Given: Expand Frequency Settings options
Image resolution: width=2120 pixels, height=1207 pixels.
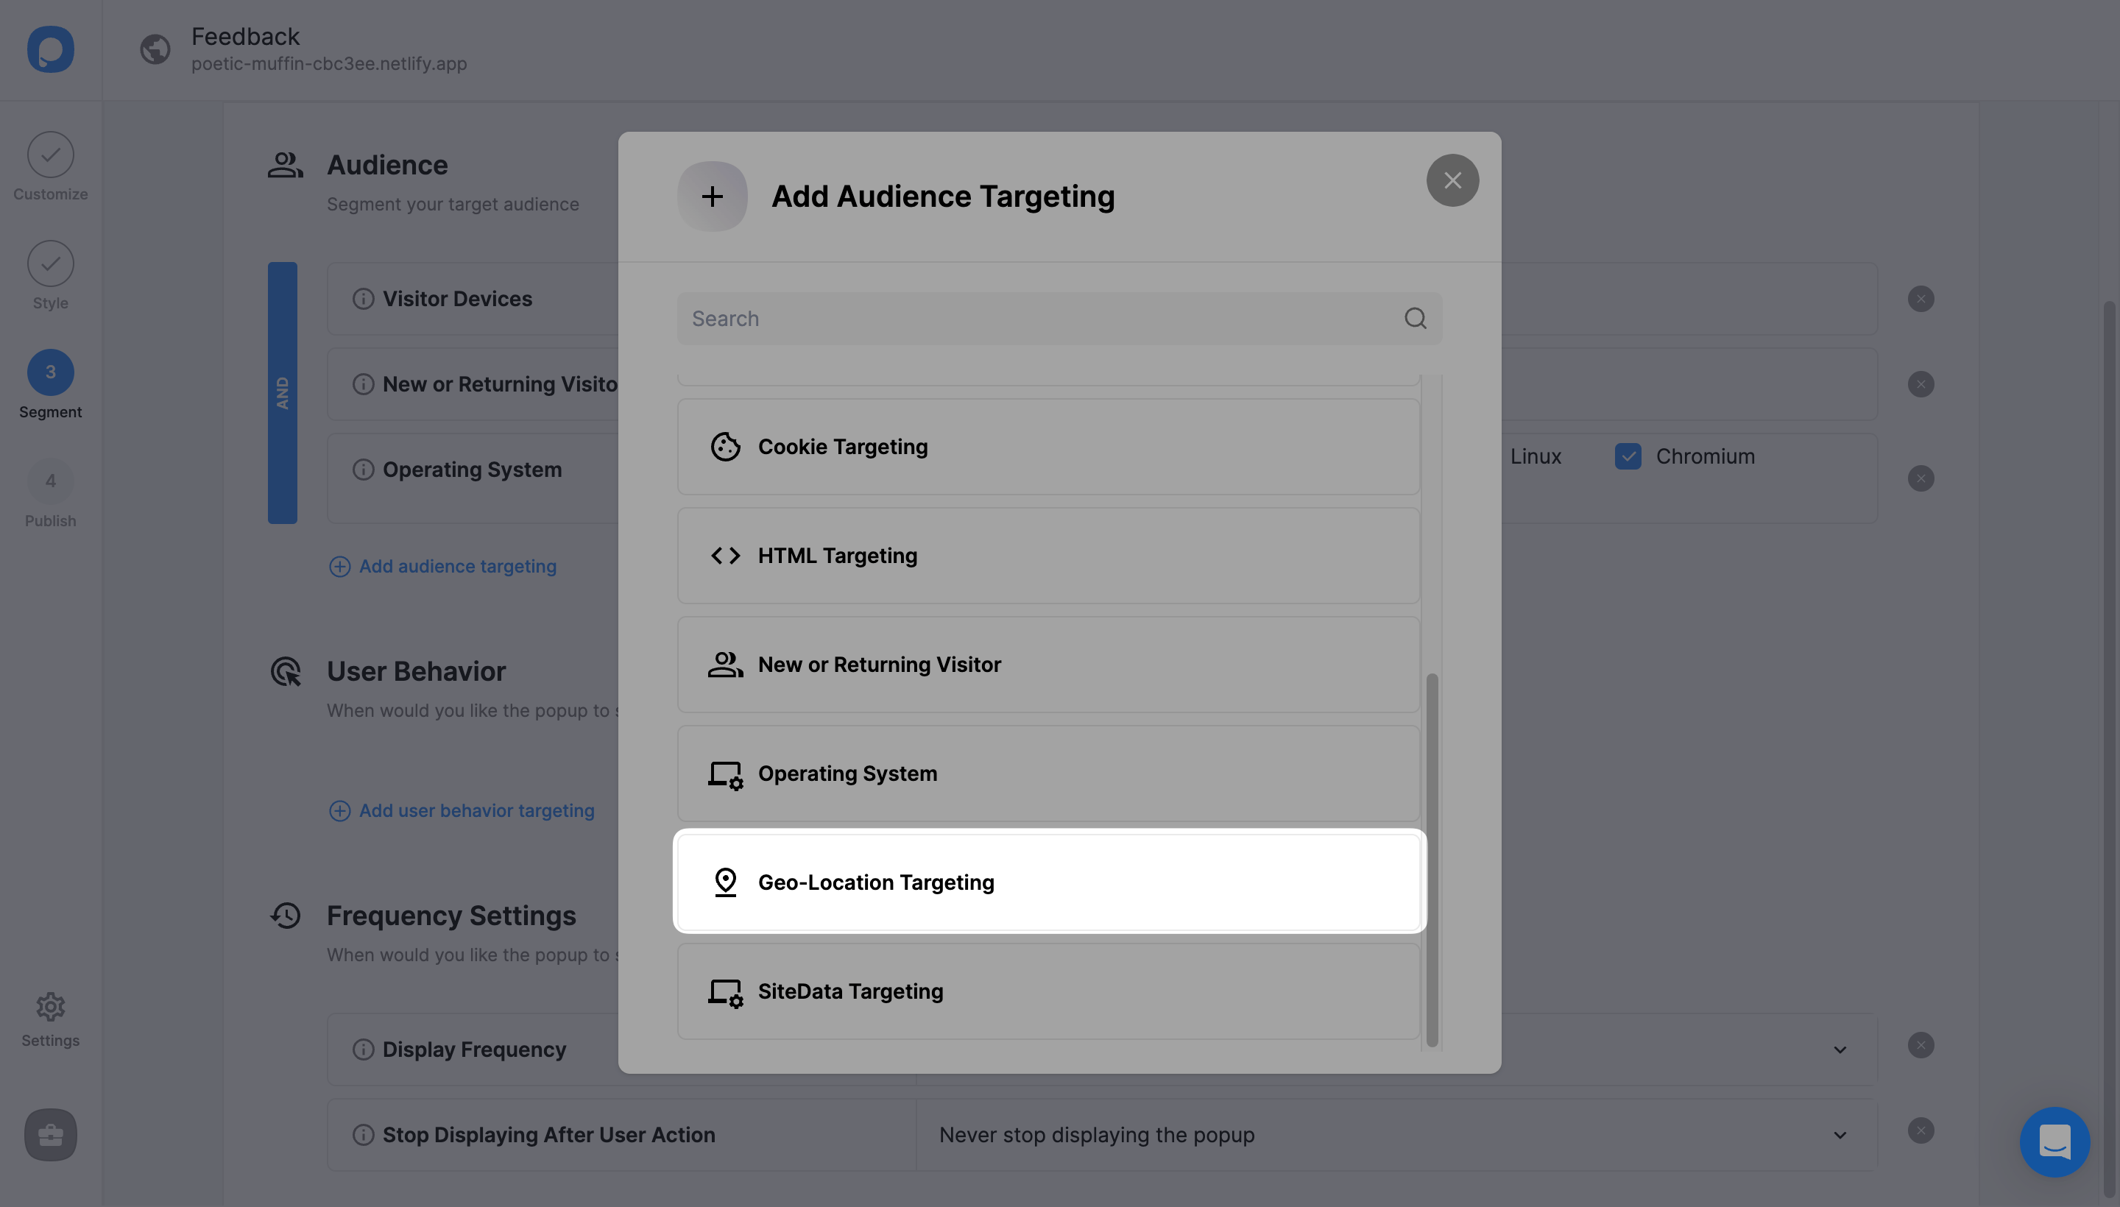Looking at the screenshot, I should pos(1842,1047).
